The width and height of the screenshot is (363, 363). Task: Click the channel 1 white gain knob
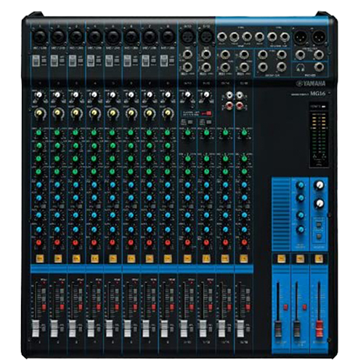click(38, 95)
